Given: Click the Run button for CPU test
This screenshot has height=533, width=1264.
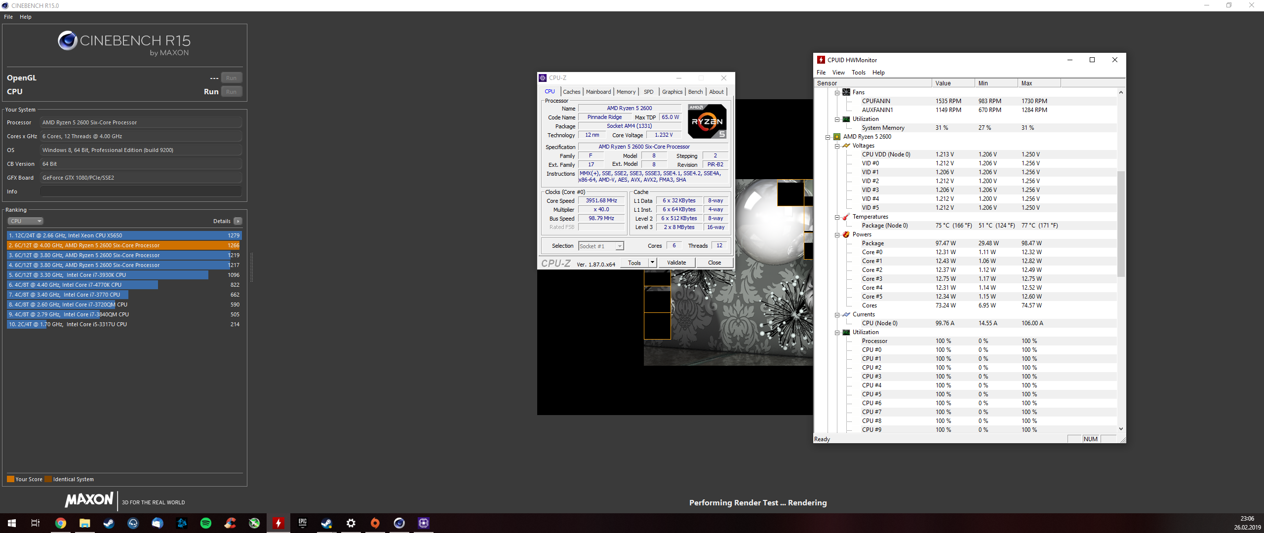Looking at the screenshot, I should [x=231, y=92].
